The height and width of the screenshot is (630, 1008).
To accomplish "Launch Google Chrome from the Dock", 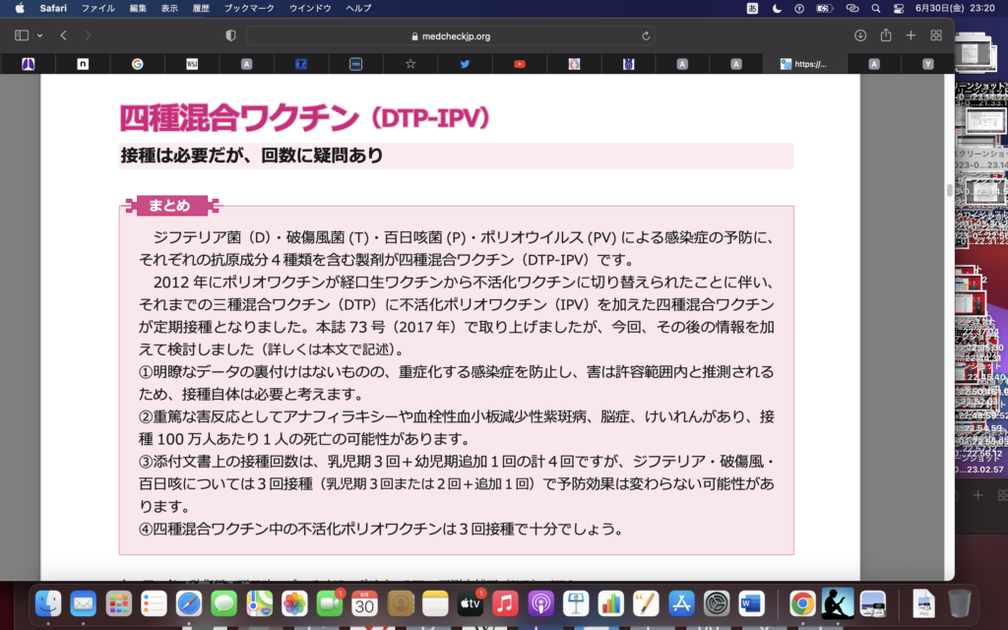I will [x=802, y=602].
